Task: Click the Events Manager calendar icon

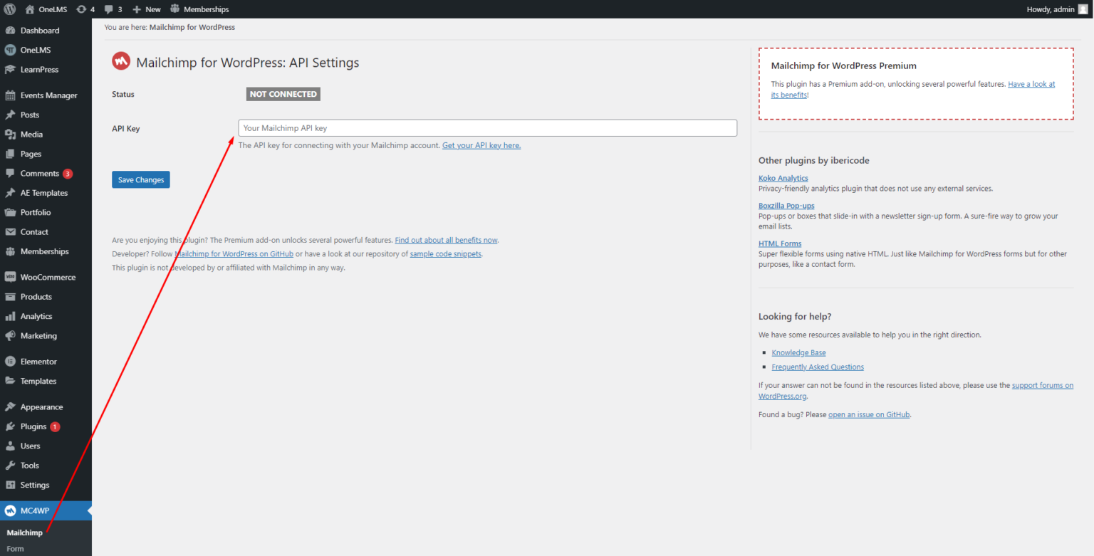Action: coord(10,95)
